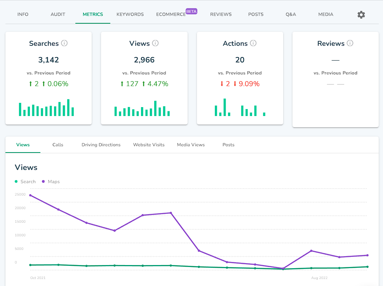
Task: Show the Website Visits chart tab
Action: (149, 145)
